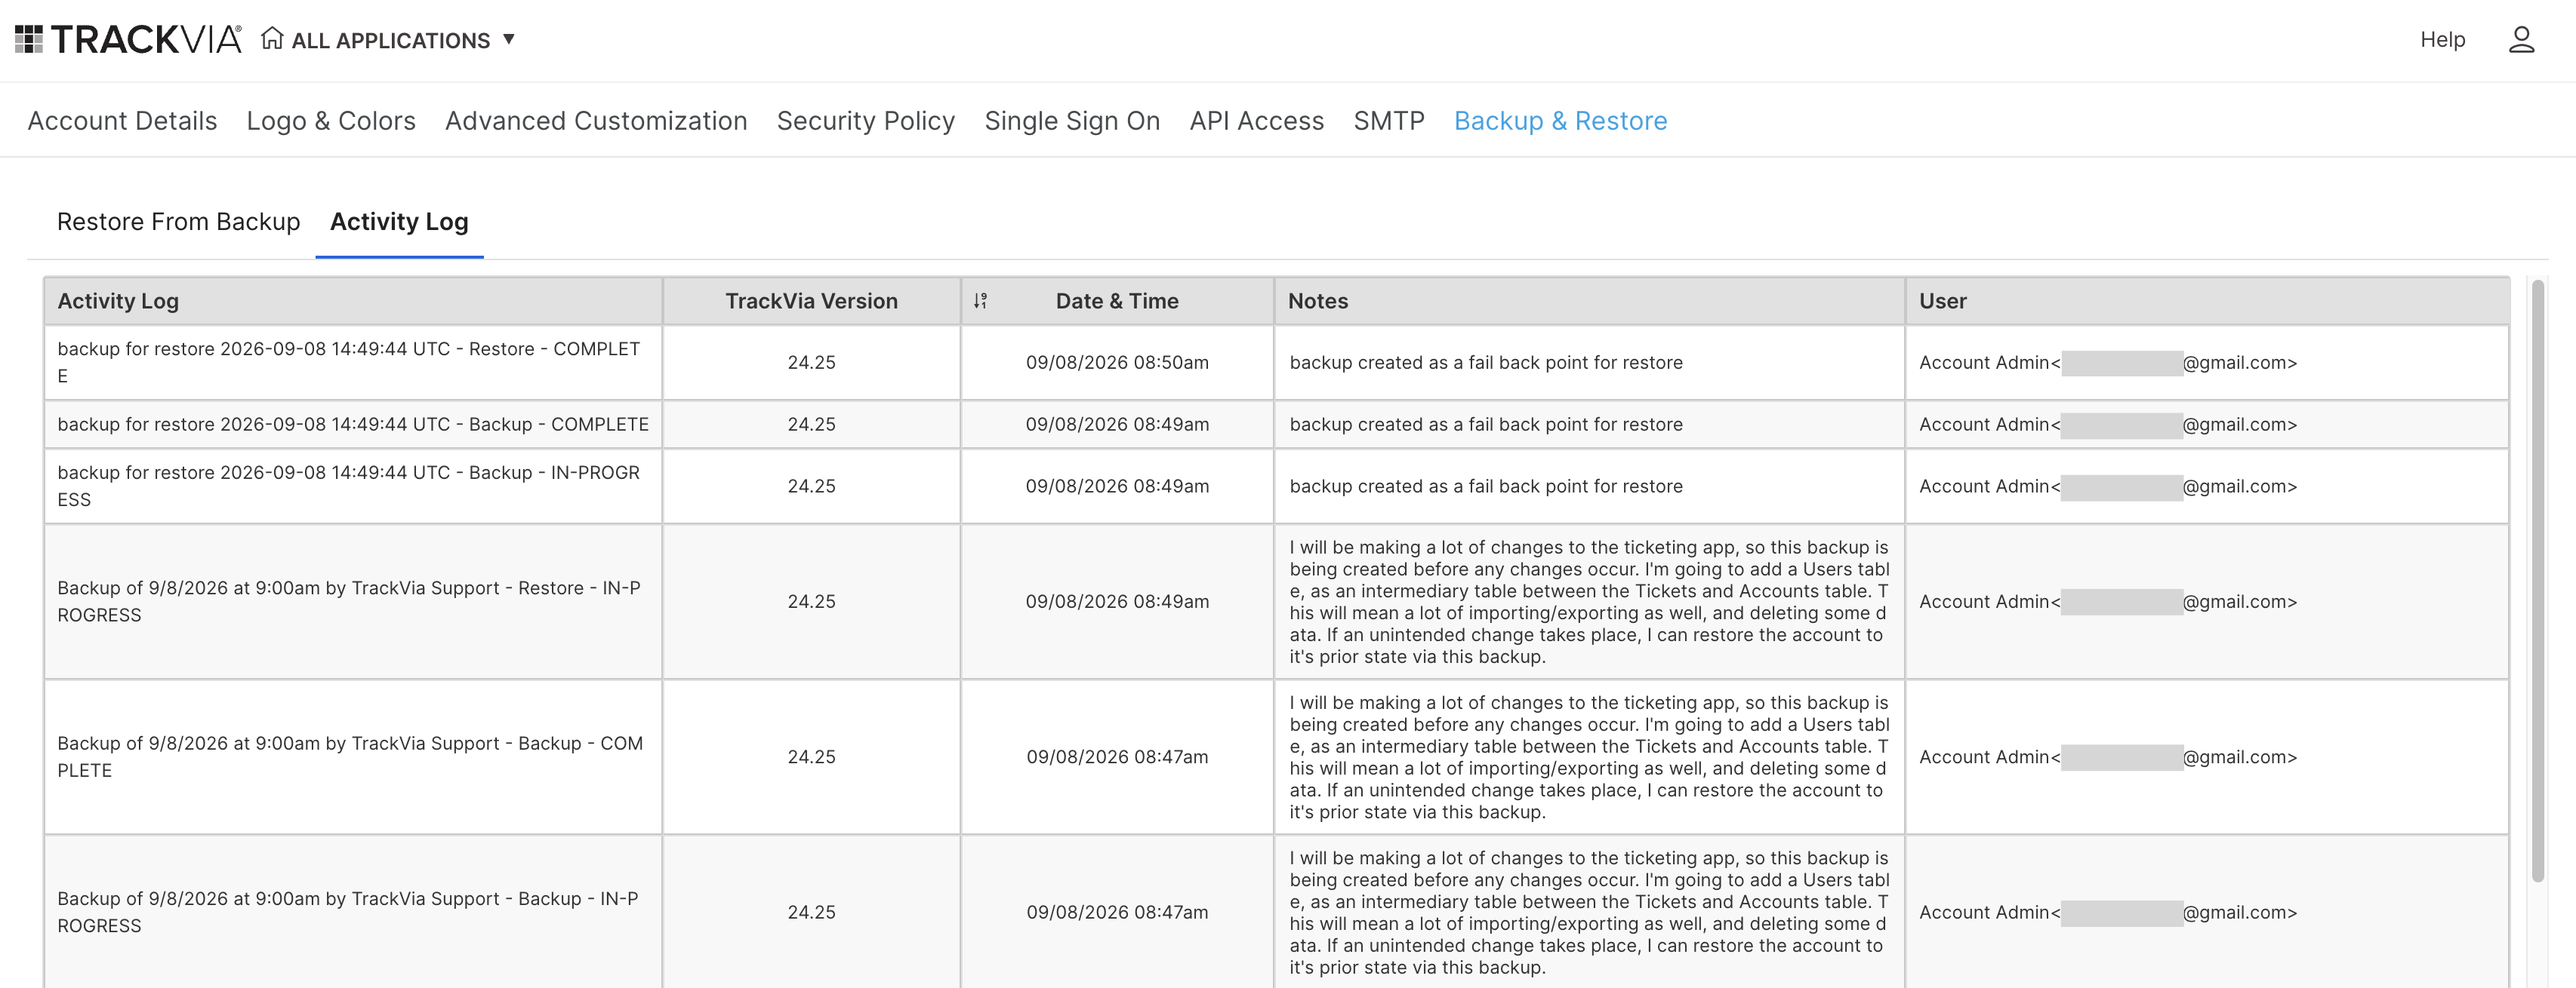
Task: Open the Help link
Action: click(2442, 40)
